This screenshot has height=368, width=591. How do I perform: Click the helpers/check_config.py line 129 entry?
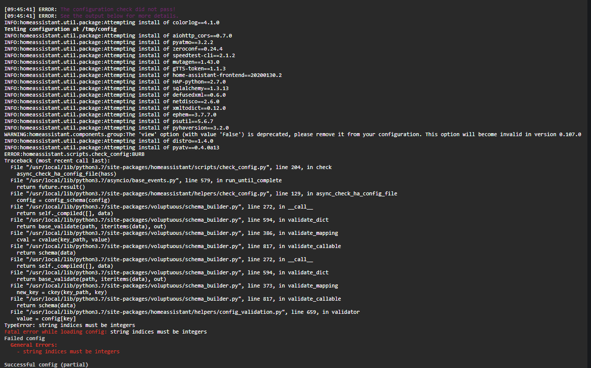[x=204, y=193]
